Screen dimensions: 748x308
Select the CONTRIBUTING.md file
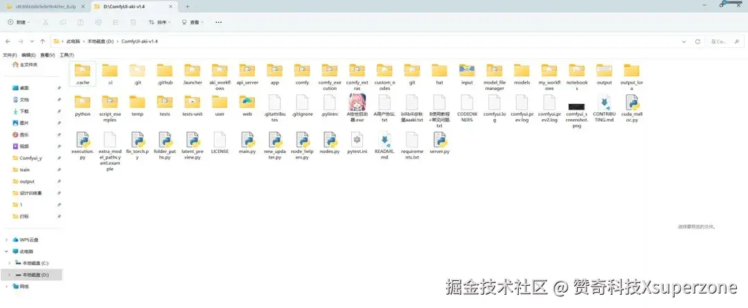[x=605, y=109]
